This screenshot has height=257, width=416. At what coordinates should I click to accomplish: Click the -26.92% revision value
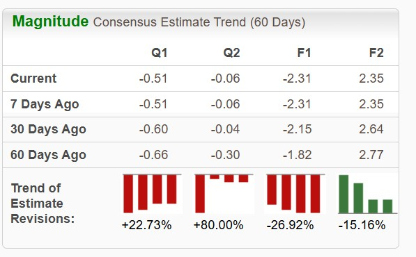[291, 225]
